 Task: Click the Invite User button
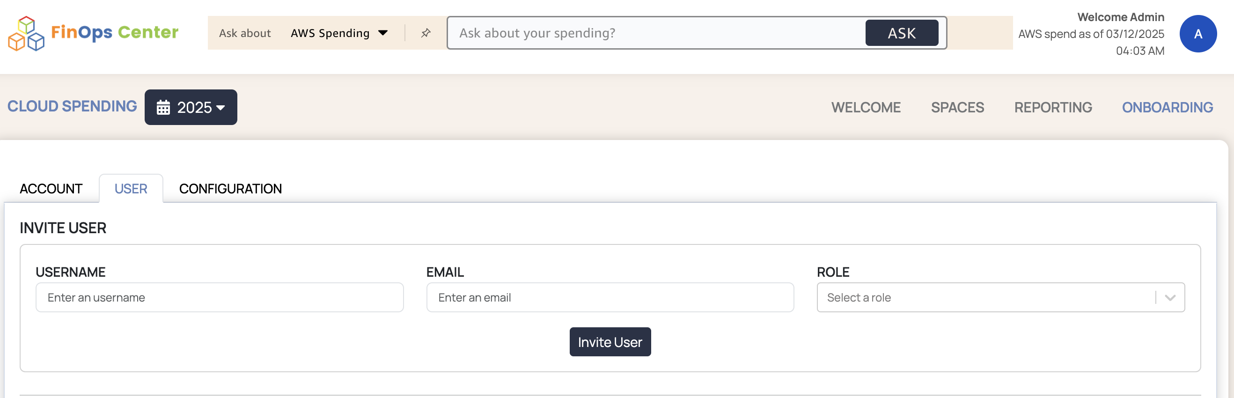(610, 342)
